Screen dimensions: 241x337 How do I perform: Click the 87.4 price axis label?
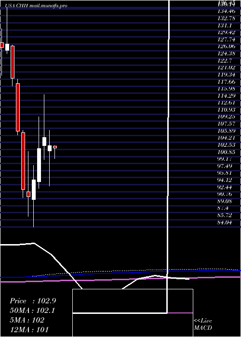coord(223,208)
